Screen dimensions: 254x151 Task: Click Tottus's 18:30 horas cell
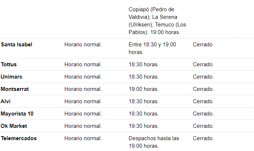[x=144, y=64]
